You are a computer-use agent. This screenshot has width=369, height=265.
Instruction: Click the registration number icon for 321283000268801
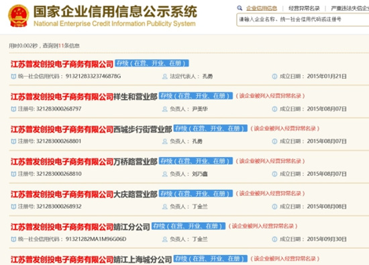[x=13, y=141]
